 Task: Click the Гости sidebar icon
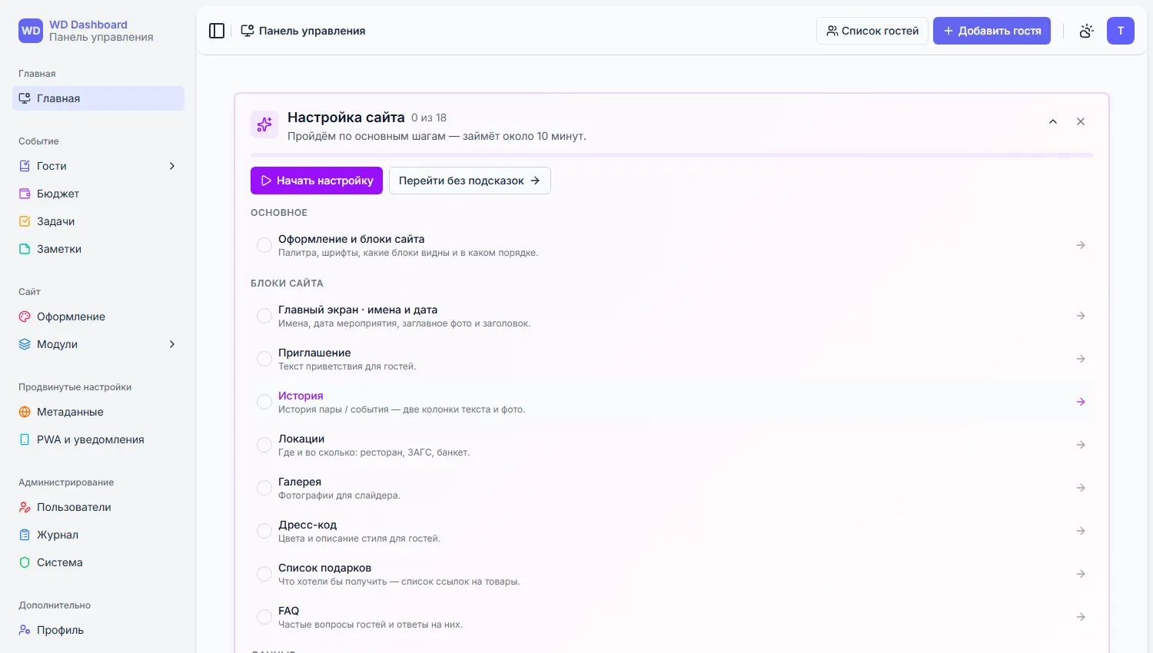[25, 166]
